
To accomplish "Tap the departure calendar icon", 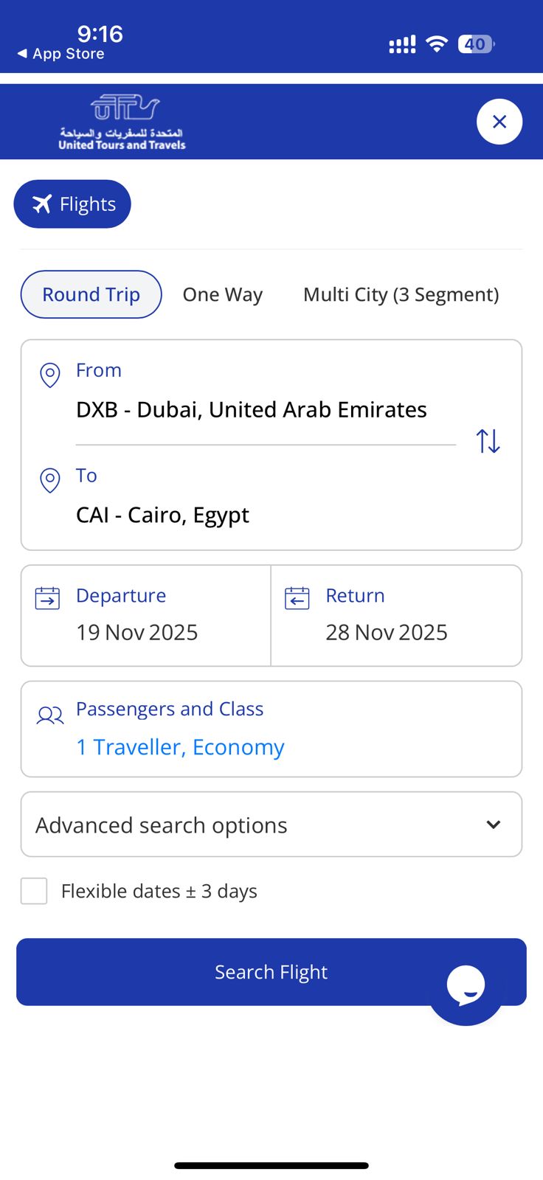I will click(x=47, y=598).
